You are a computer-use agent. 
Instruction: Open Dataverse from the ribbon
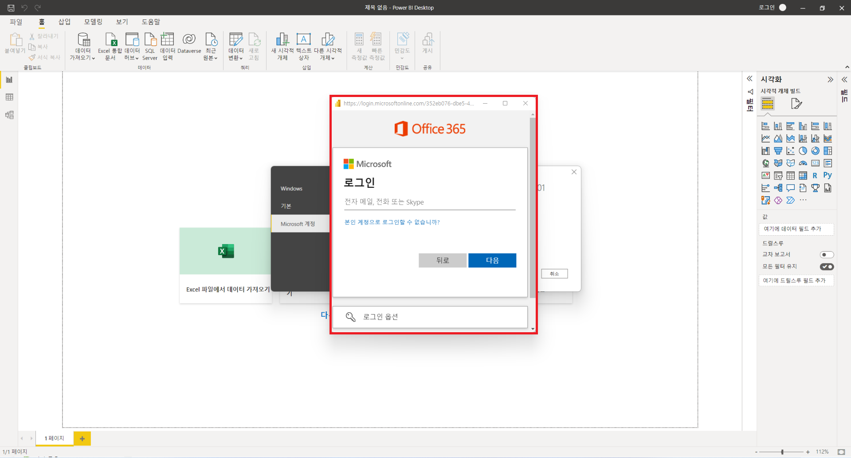click(189, 43)
